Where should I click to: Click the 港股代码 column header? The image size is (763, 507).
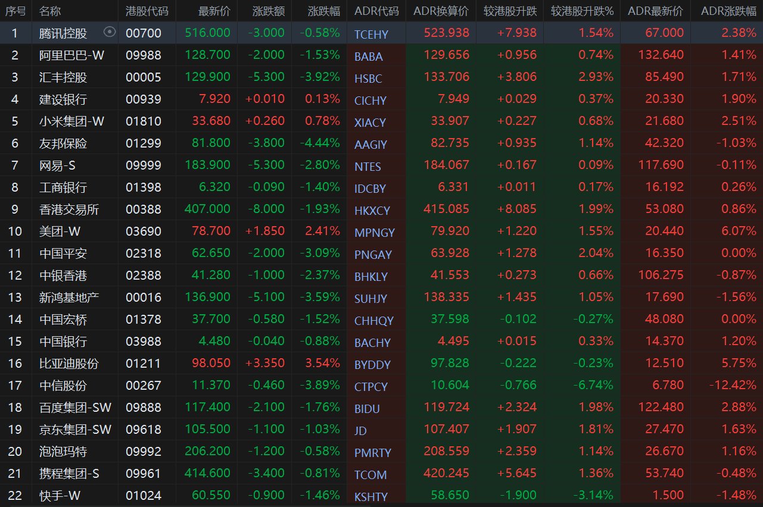pyautogui.click(x=147, y=11)
